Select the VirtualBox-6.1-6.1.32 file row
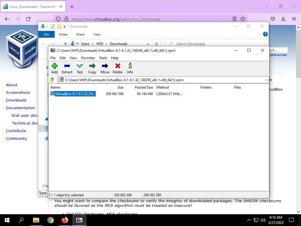 tap(73, 94)
